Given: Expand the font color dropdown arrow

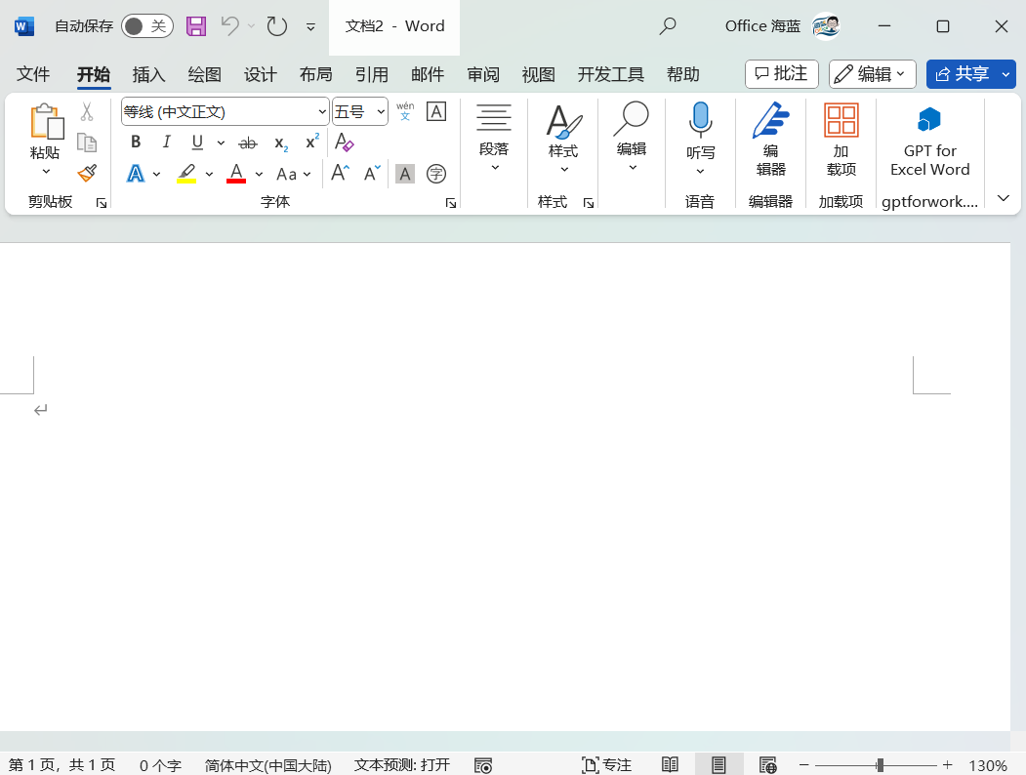Looking at the screenshot, I should 259,174.
